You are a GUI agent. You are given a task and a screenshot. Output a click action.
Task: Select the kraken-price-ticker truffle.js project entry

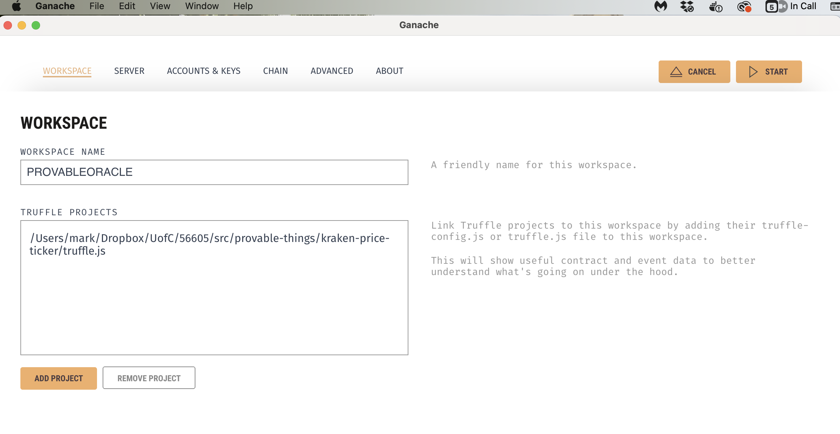[209, 244]
